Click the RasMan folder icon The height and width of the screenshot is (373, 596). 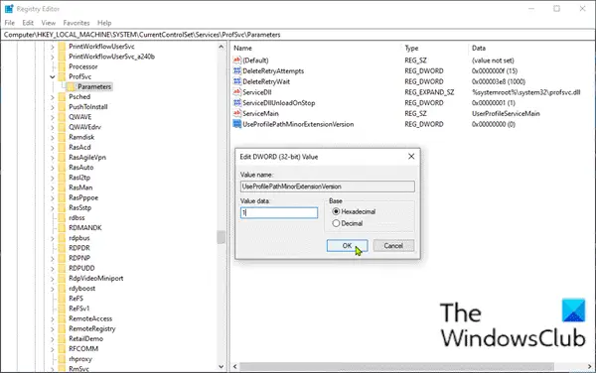pyautogui.click(x=62, y=187)
